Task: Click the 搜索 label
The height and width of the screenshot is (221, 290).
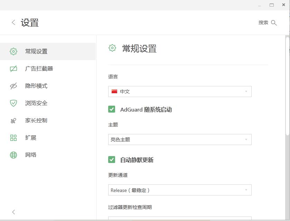Action: tap(263, 22)
